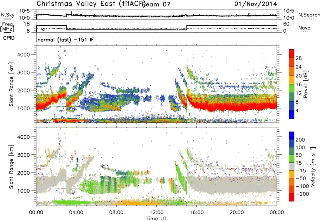
Task: Click the dark blue top segment of velocity colorbar
Action: point(292,136)
